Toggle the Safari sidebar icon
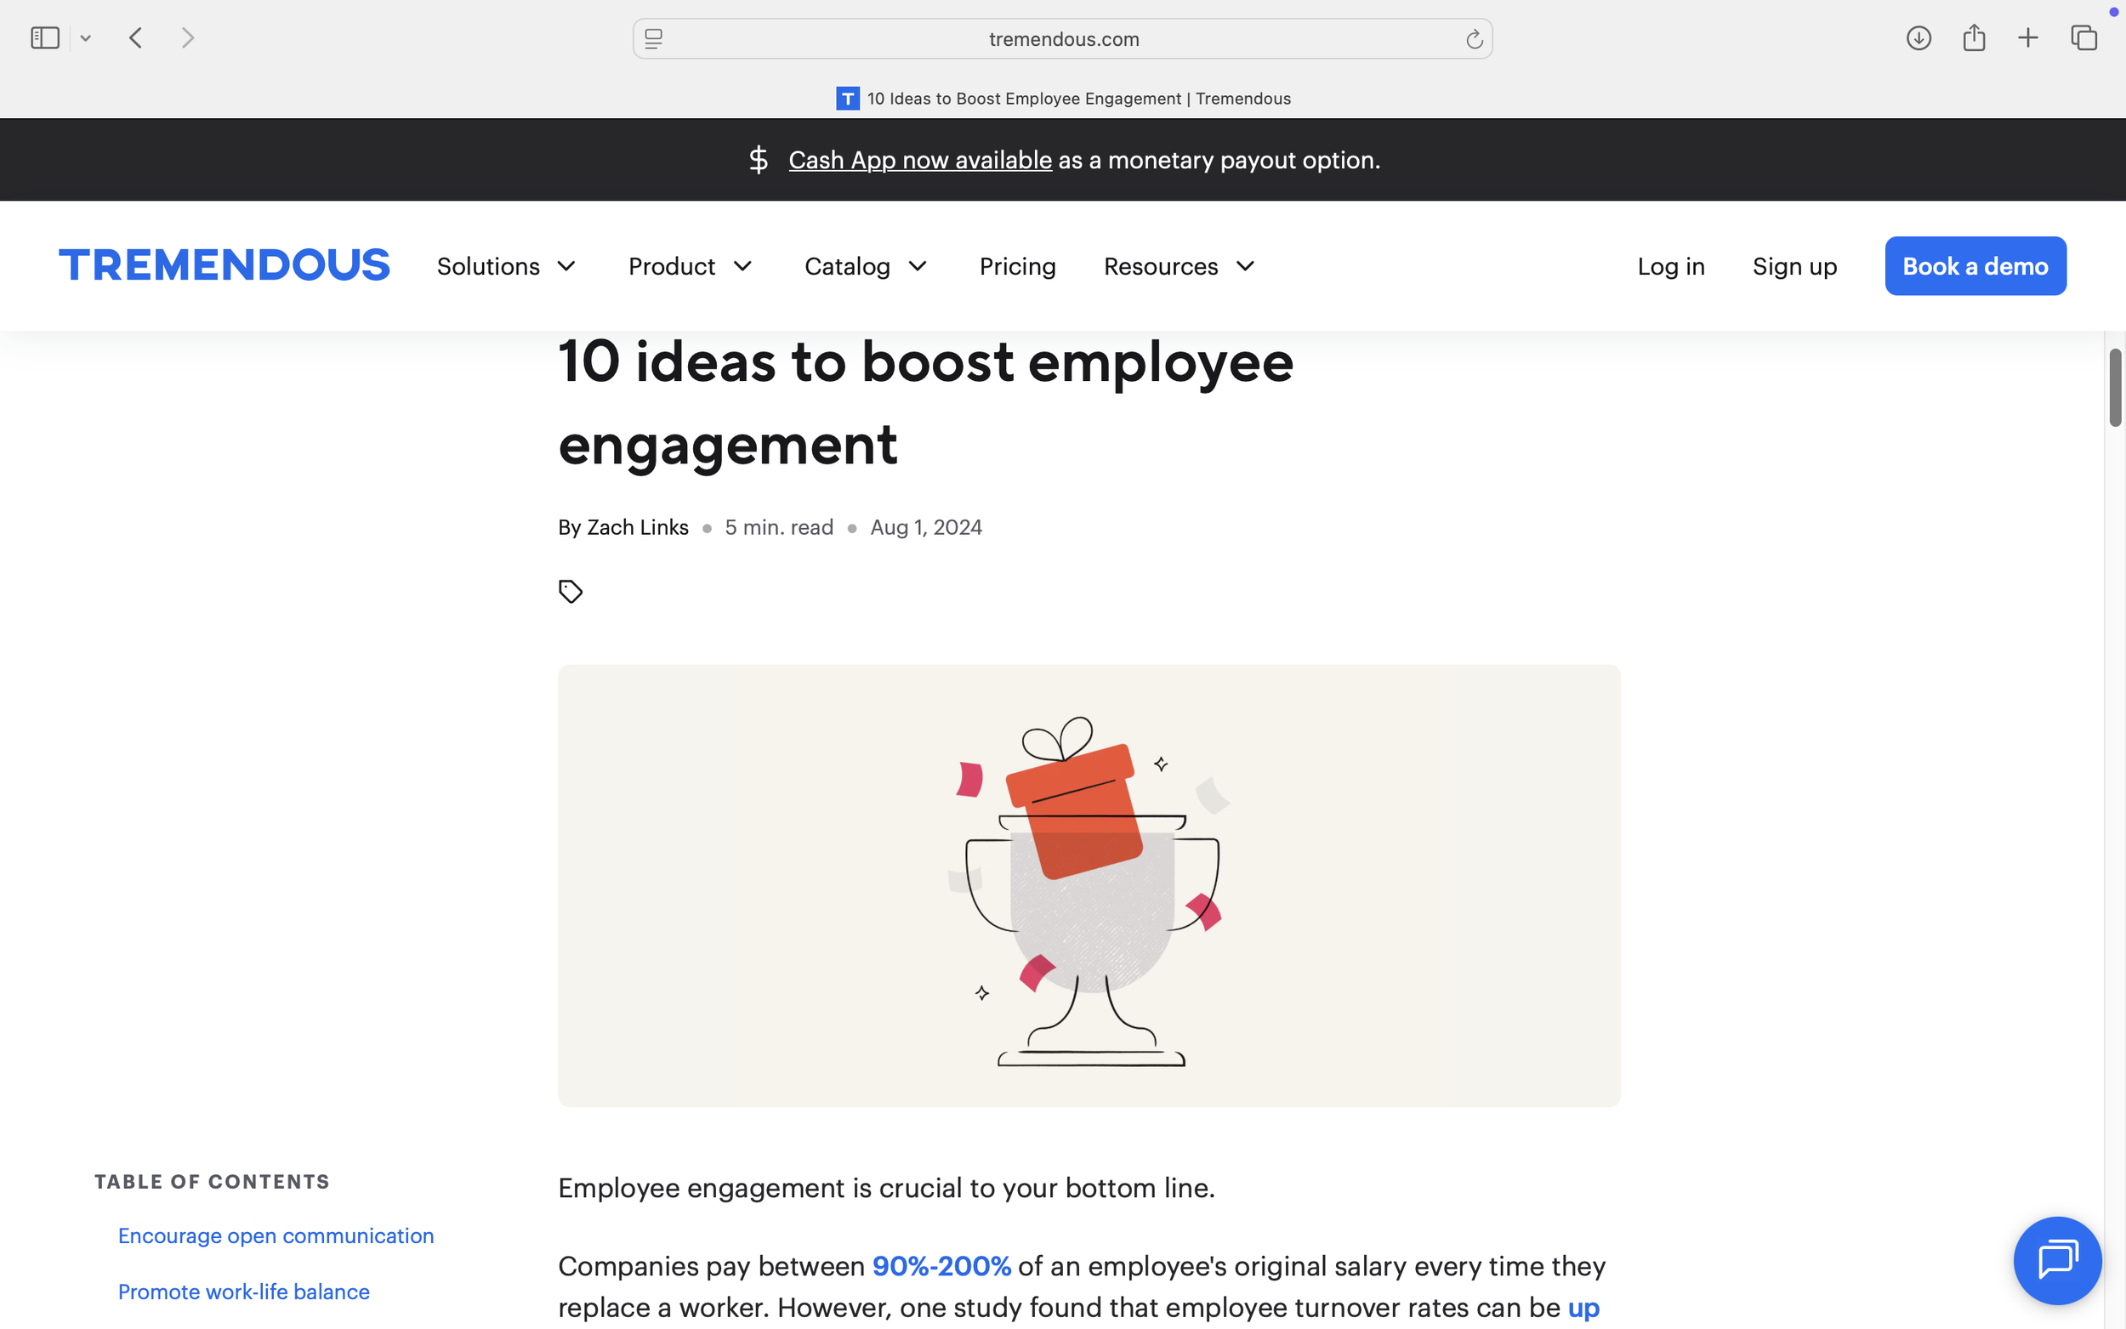Viewport: 2126px width, 1329px height. [45, 37]
